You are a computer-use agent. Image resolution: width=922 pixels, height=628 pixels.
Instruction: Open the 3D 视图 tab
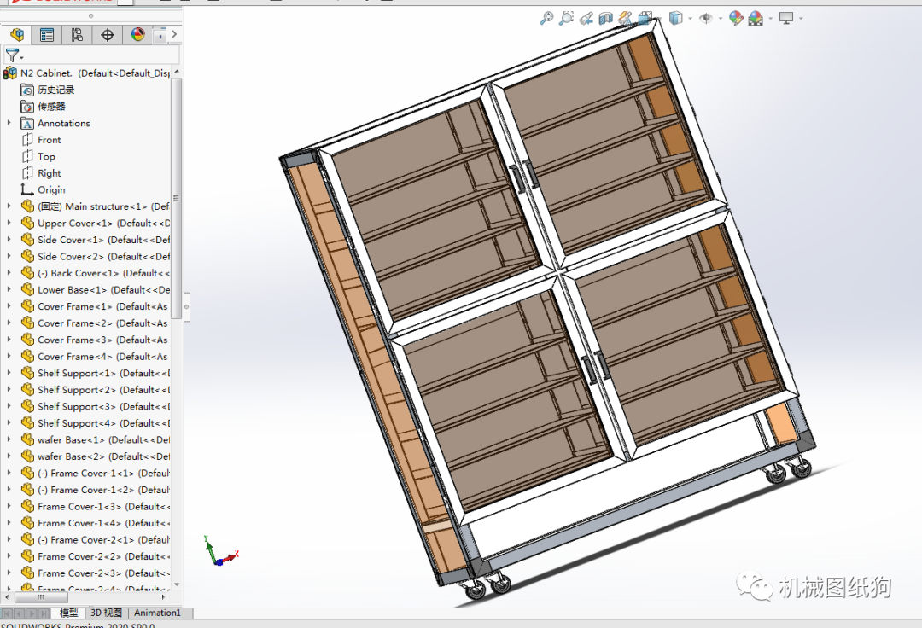coord(106,613)
